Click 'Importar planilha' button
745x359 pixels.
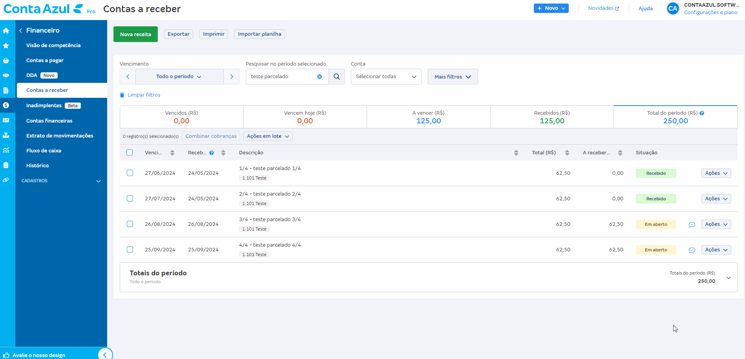click(259, 34)
